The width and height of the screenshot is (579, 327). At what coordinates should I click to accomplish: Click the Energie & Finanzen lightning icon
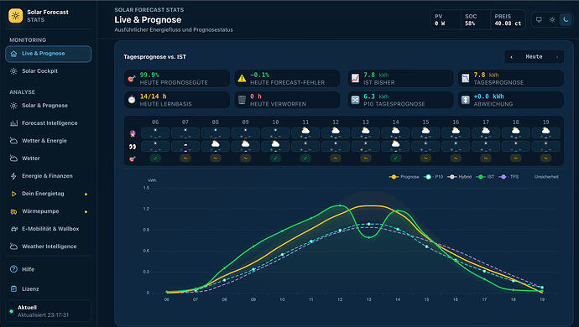pyautogui.click(x=13, y=176)
